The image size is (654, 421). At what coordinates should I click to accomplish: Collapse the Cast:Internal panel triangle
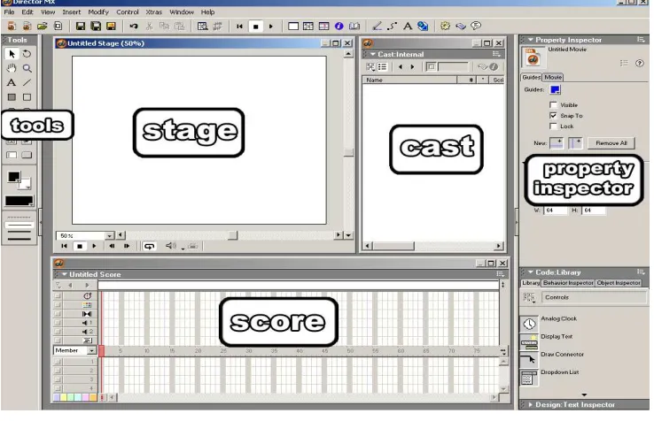tap(373, 54)
